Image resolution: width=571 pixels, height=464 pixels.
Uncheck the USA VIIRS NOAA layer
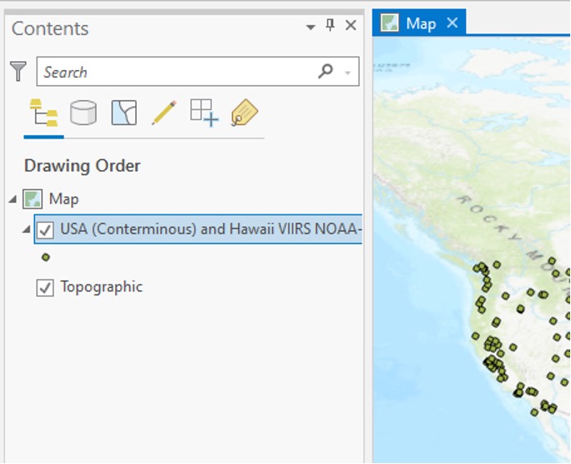(45, 230)
